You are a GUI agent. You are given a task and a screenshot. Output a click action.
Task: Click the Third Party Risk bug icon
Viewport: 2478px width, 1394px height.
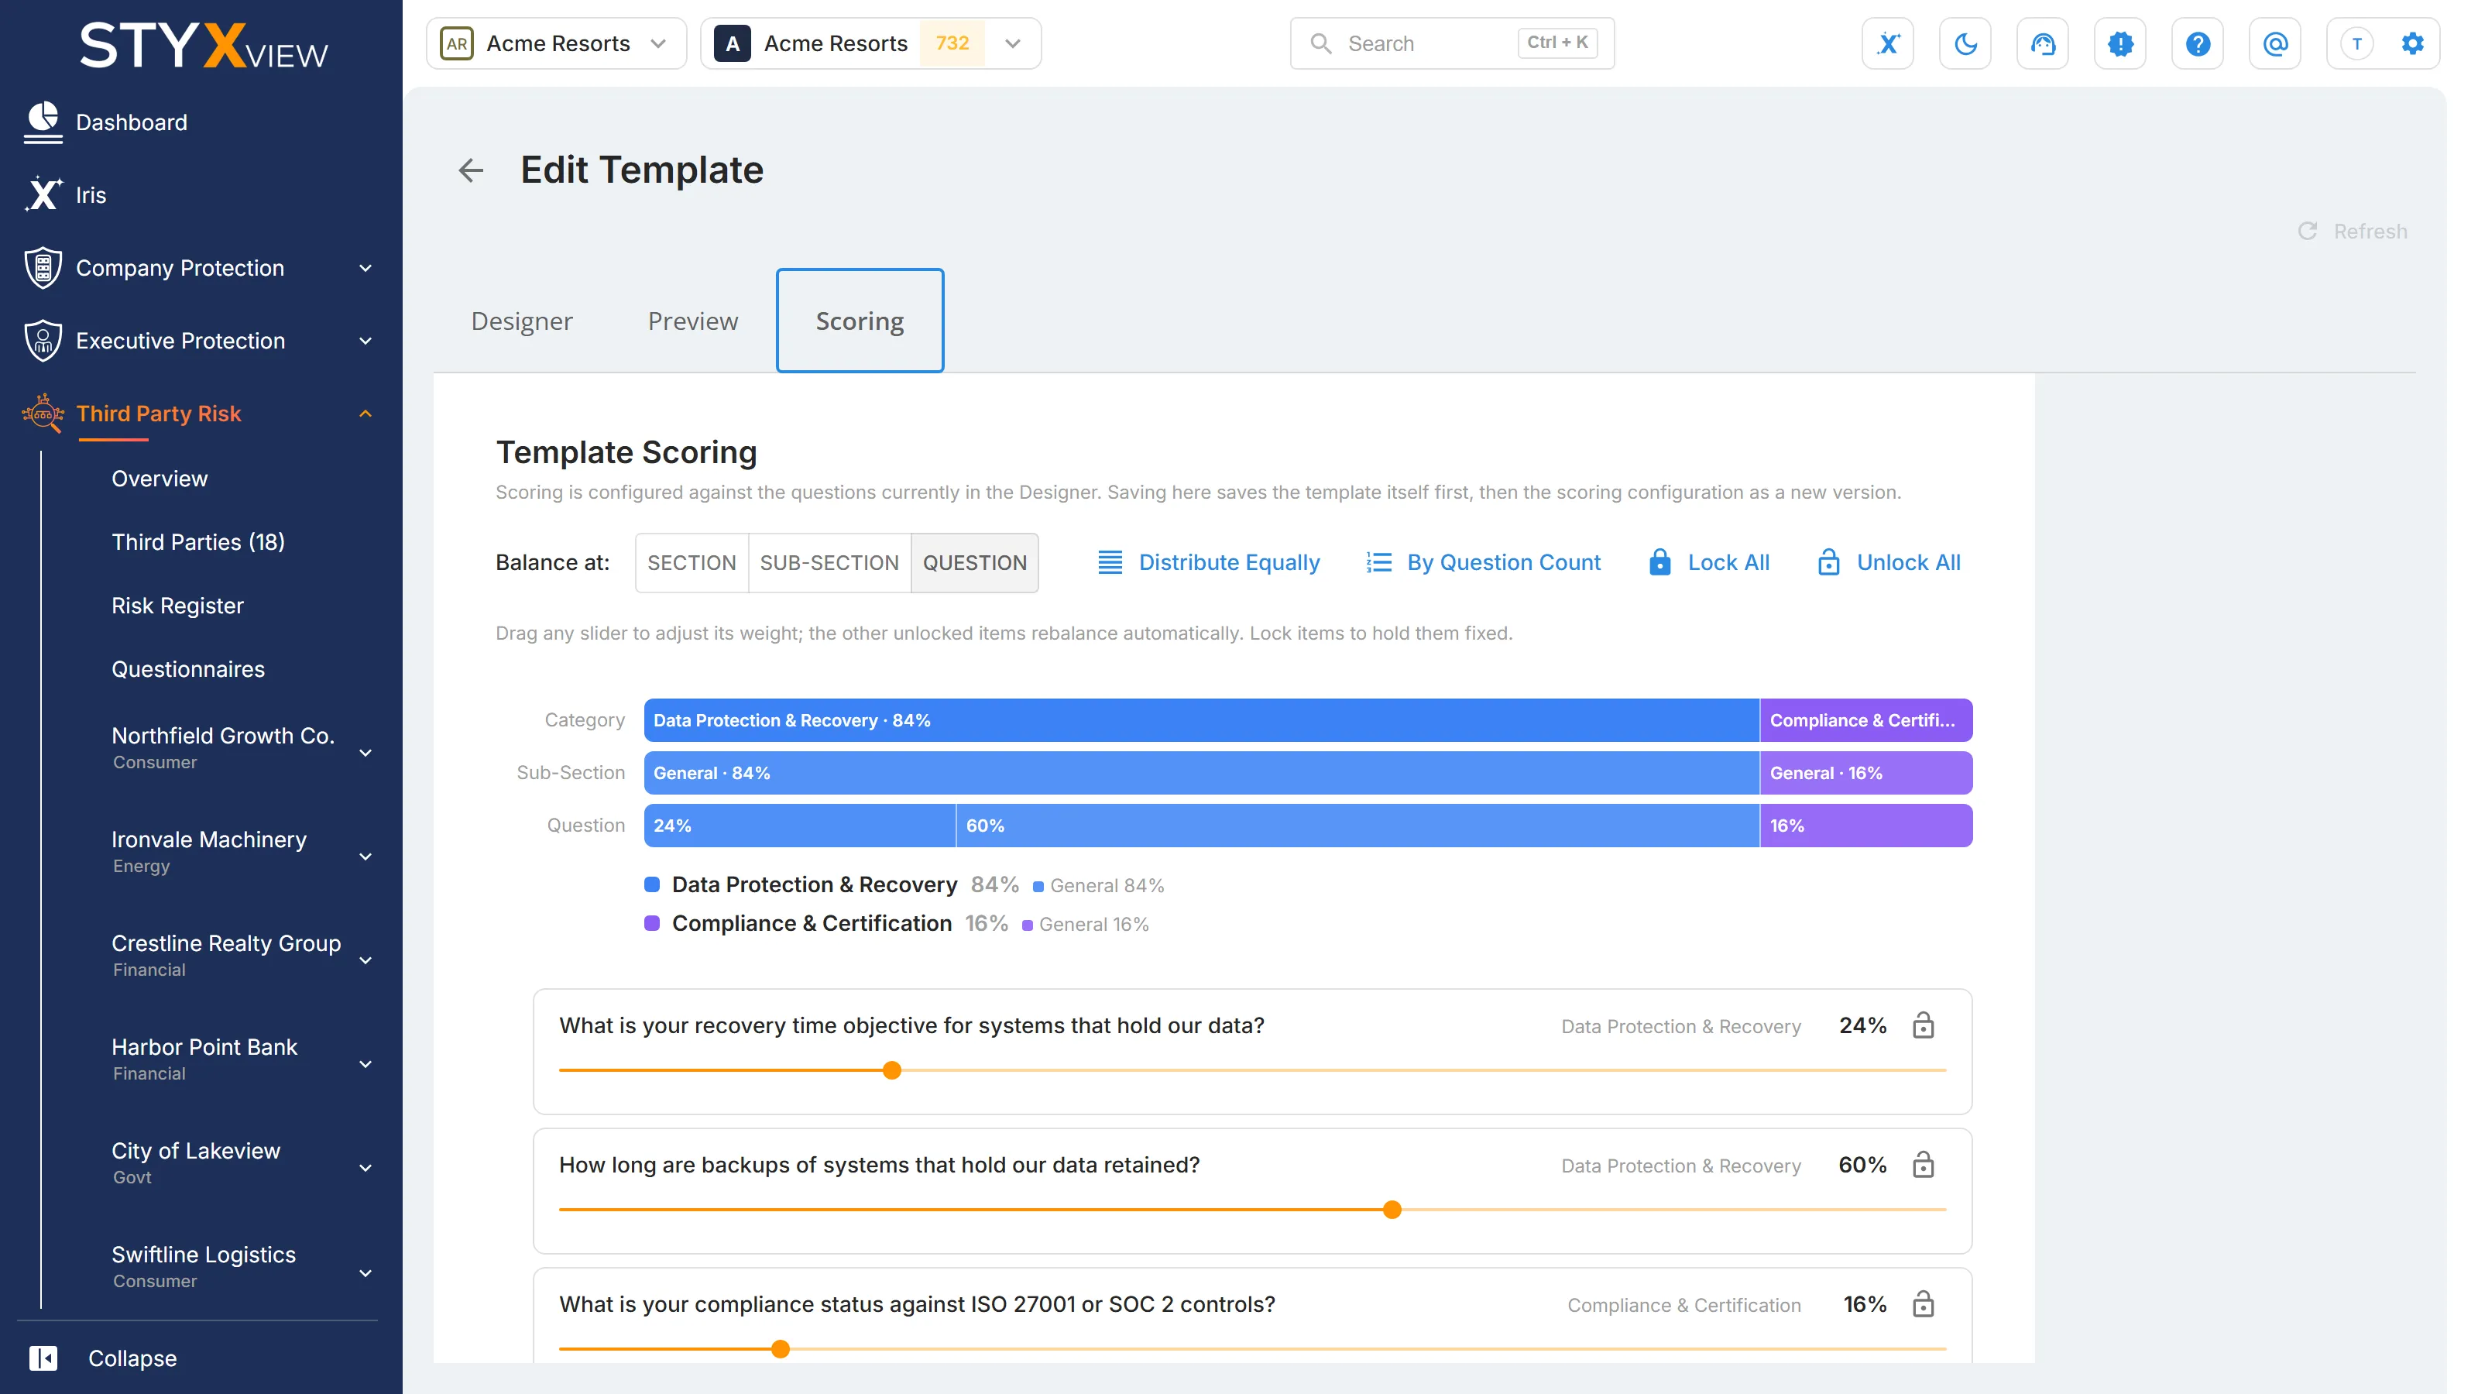point(43,414)
